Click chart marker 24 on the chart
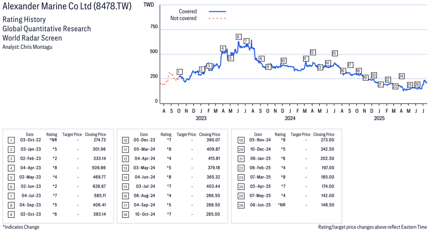432x230 pixels. [x=401, y=76]
